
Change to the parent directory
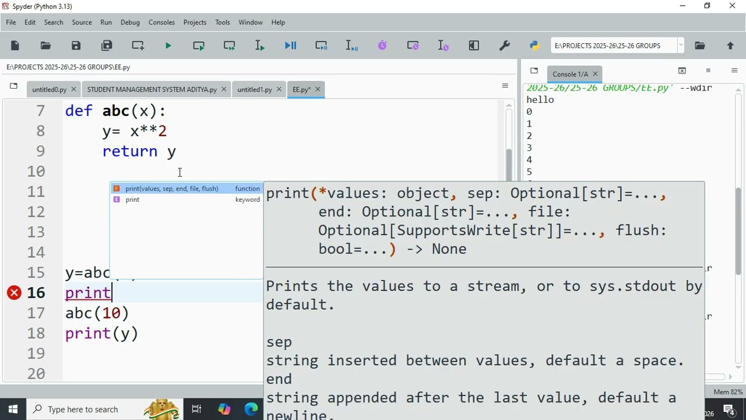[x=730, y=45]
